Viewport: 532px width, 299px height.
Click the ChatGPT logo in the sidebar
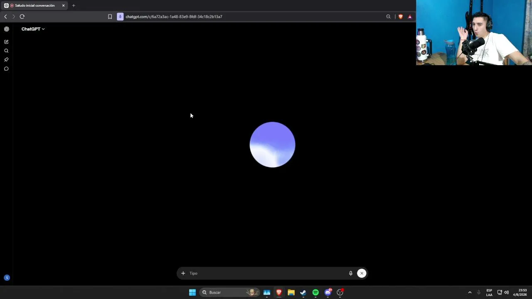click(x=6, y=29)
